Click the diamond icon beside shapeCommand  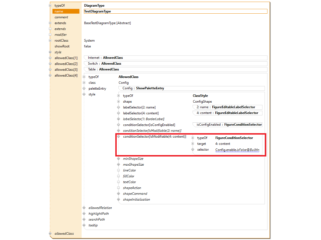(118, 194)
